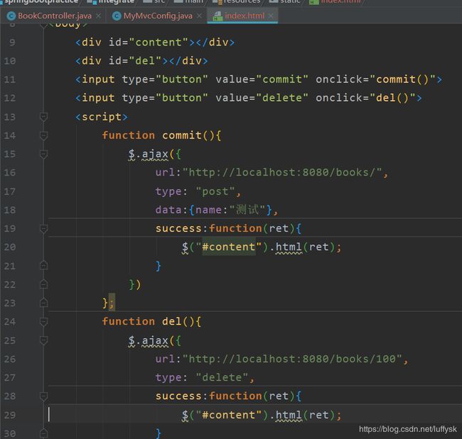Screen dimensions: 462x439
Task: Click the MyMvcConfig.java class icon
Action: pyautogui.click(x=117, y=16)
